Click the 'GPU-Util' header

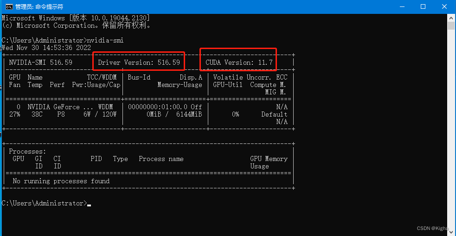point(228,85)
